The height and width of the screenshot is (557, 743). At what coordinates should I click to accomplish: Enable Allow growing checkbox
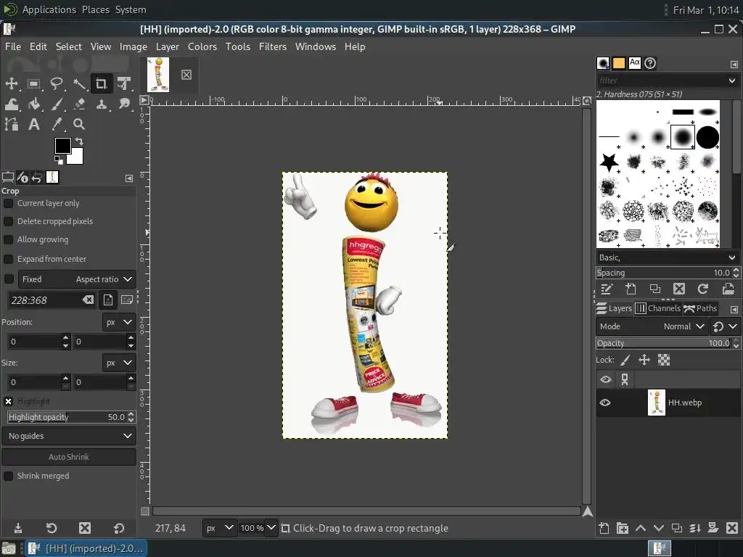pos(8,239)
